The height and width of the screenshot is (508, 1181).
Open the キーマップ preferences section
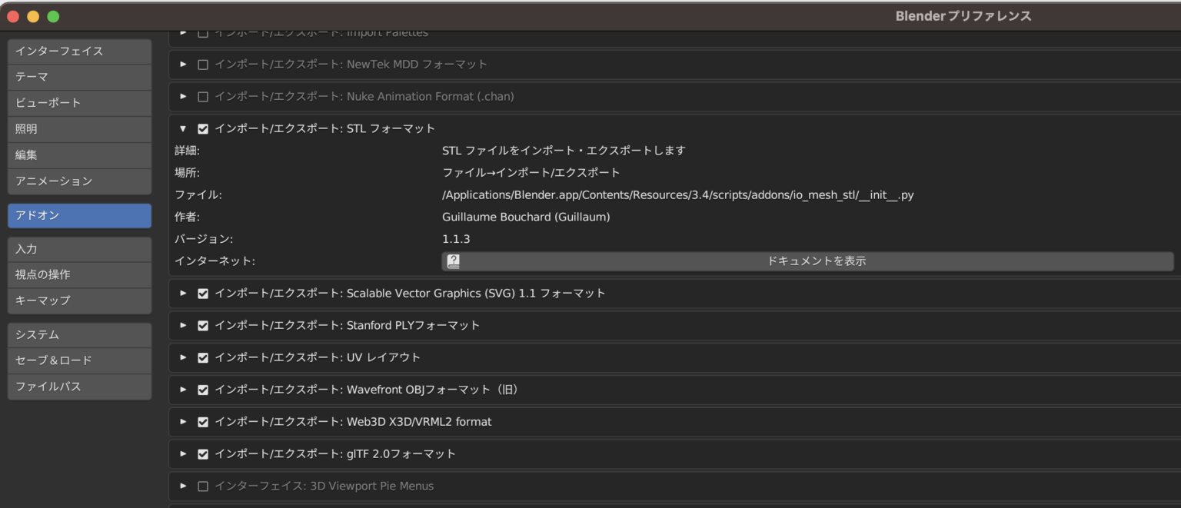pos(79,300)
